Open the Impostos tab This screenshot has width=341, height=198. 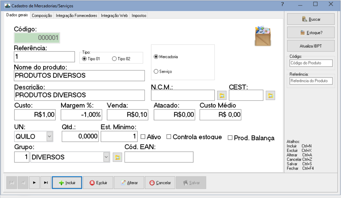pos(139,16)
